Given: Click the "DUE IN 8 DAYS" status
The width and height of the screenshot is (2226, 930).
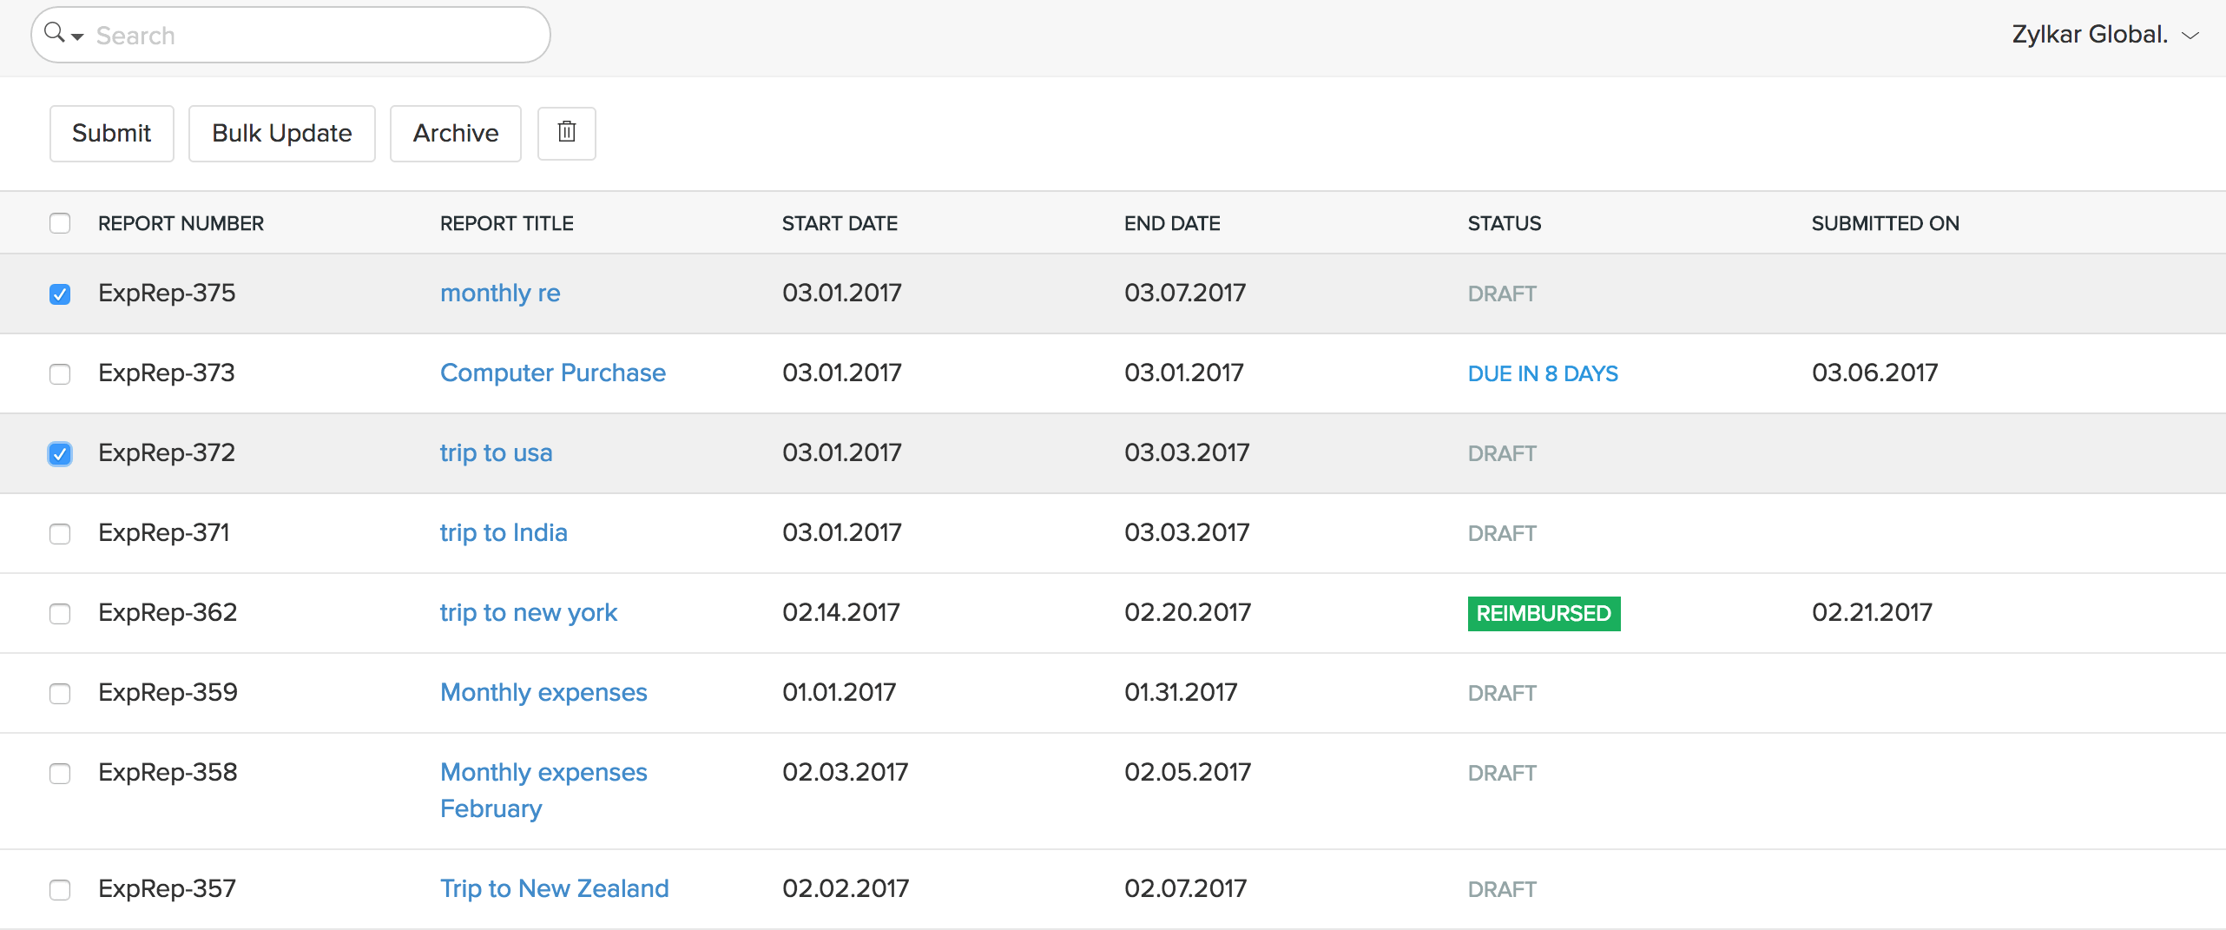Looking at the screenshot, I should (1542, 373).
